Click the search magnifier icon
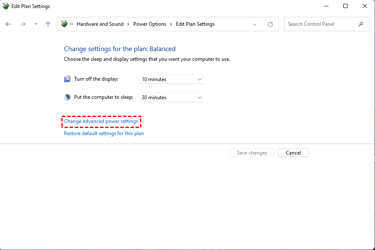 (x=361, y=24)
